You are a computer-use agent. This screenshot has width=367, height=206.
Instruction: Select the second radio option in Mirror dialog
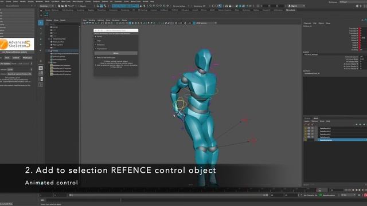(x=96, y=41)
